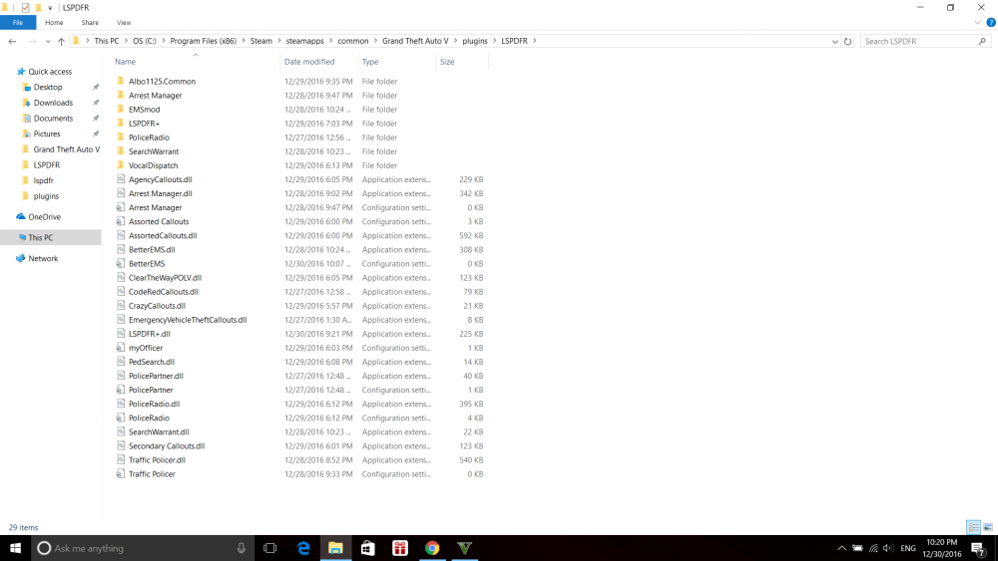
Task: Select the ClearTheWayPOLV.dll file name
Action: tap(165, 278)
